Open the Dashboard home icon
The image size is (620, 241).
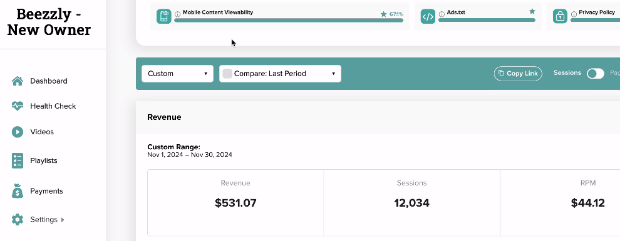(x=18, y=81)
